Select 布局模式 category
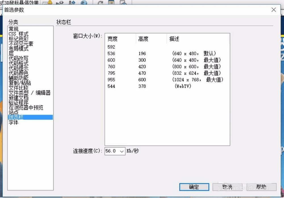Screen dimensions: 284x198 tap(18, 48)
